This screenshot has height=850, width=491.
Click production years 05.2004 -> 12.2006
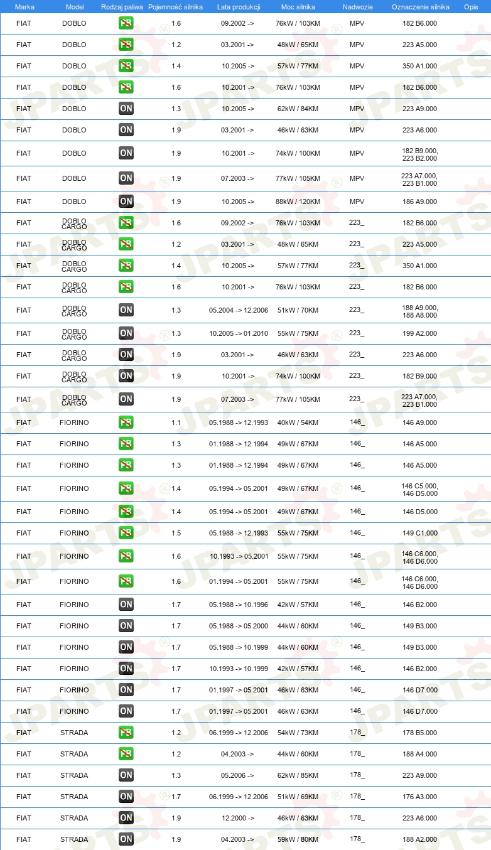239,310
